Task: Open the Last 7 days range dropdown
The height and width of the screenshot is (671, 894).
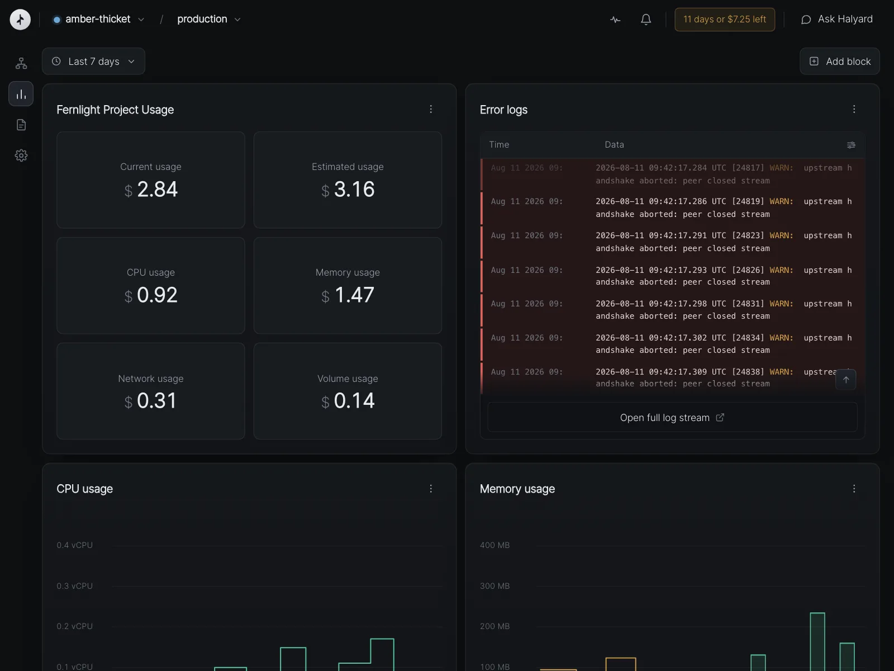Action: click(x=93, y=62)
